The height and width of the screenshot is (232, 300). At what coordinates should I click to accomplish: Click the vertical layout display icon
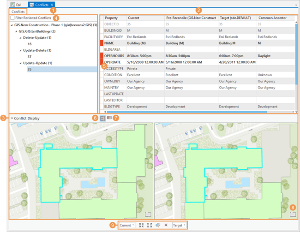click(x=109, y=119)
